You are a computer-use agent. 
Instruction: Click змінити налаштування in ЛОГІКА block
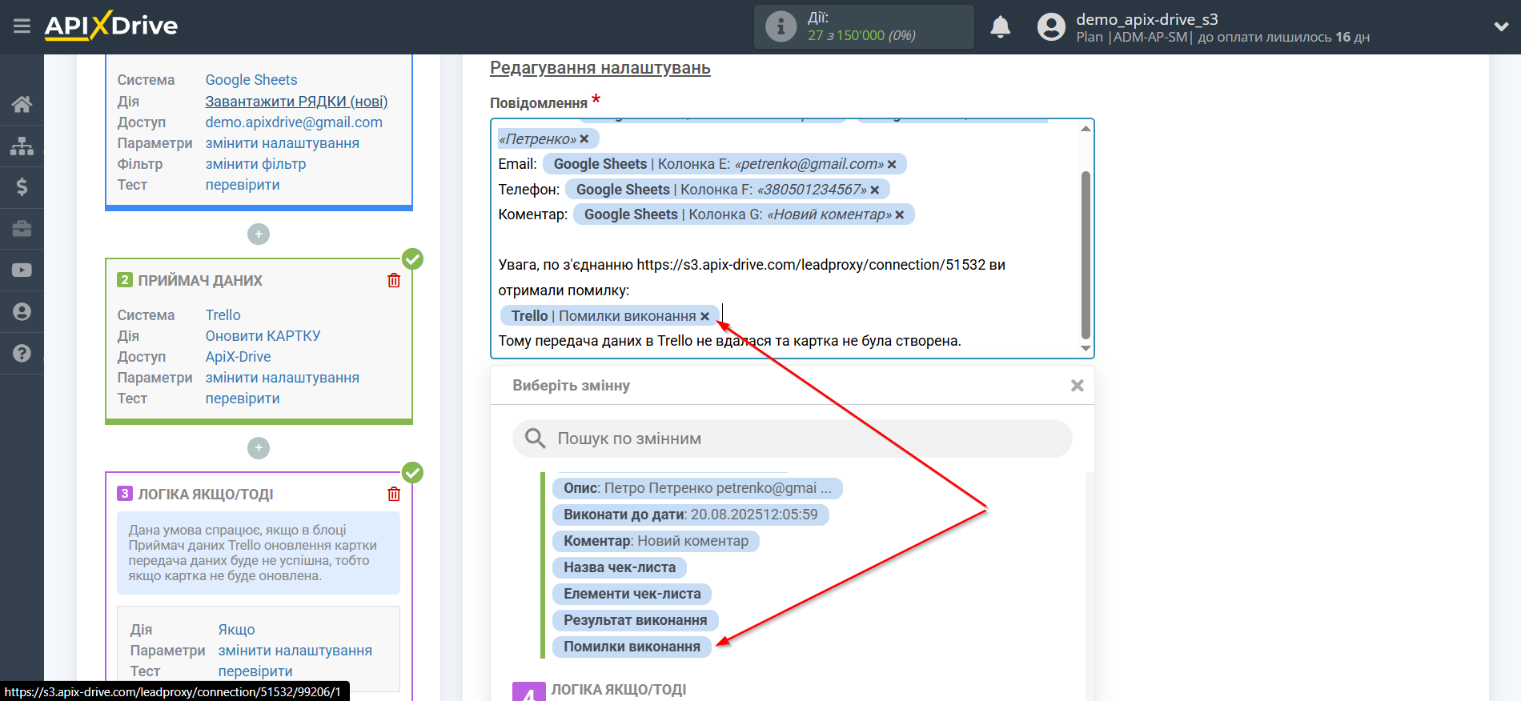295,651
